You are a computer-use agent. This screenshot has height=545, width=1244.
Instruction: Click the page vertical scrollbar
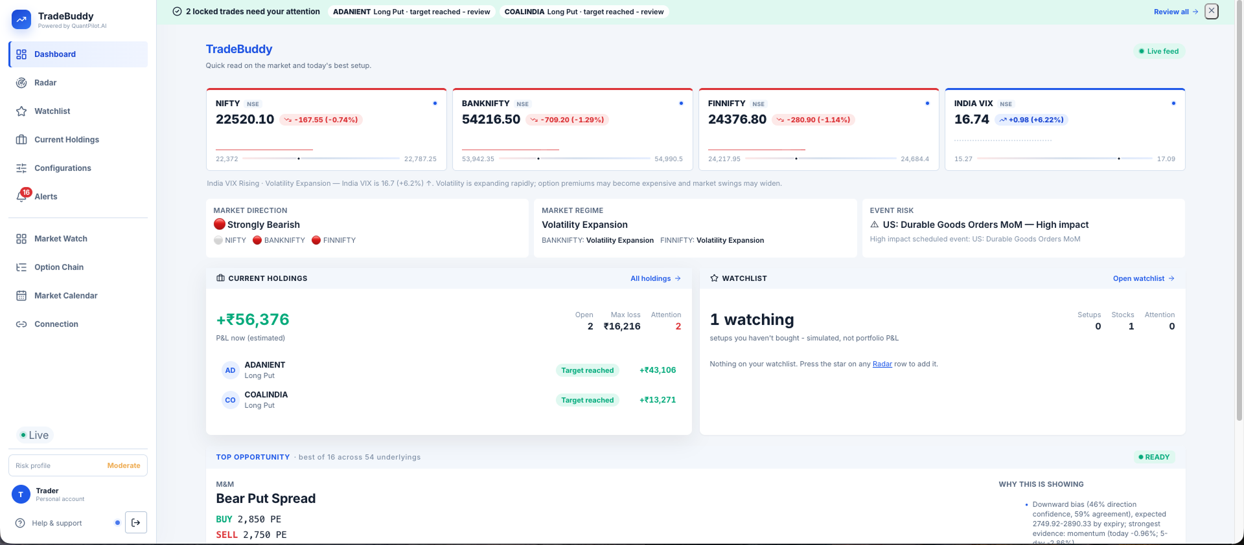coord(1239,210)
